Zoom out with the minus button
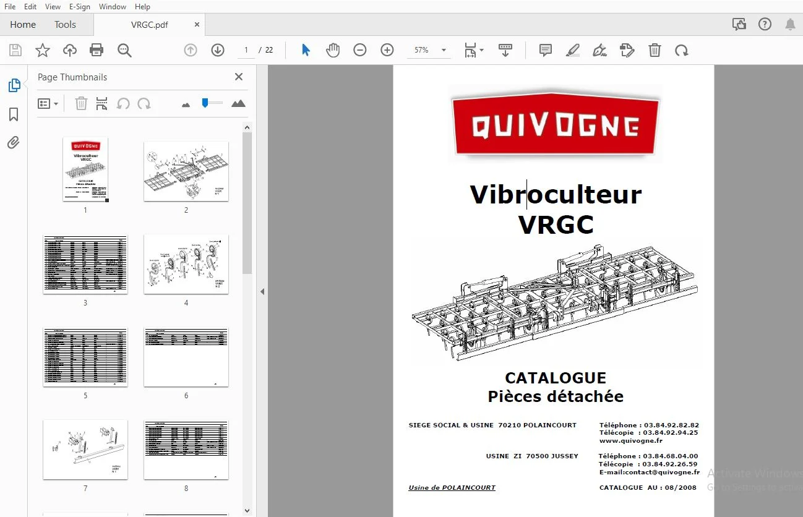Viewport: 803px width, 517px height. [360, 50]
